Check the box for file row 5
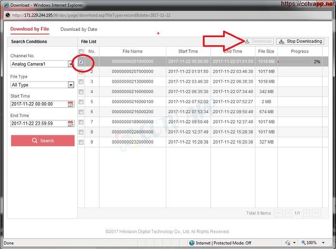This screenshot has width=336, height=249. pos(81,102)
